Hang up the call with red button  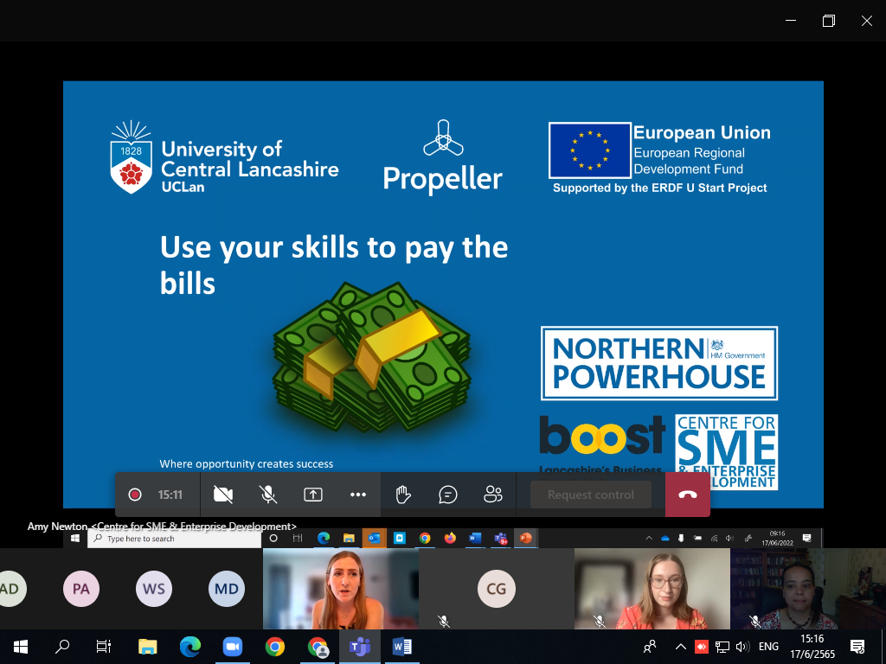pyautogui.click(x=688, y=495)
